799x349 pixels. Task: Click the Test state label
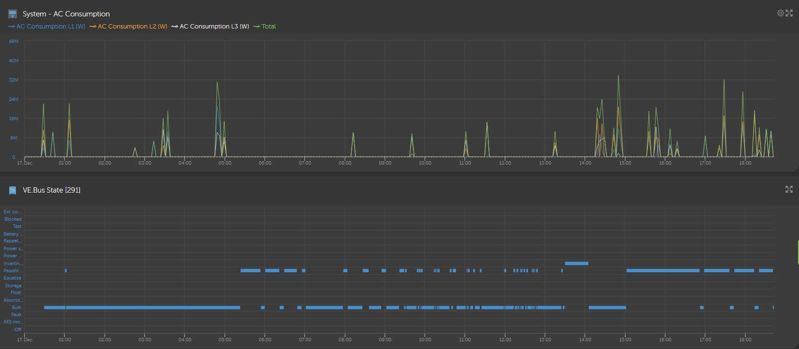17,226
